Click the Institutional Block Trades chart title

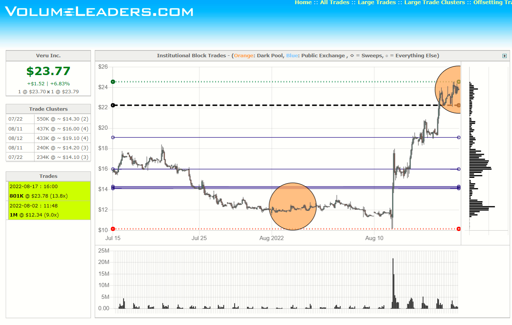[298, 56]
